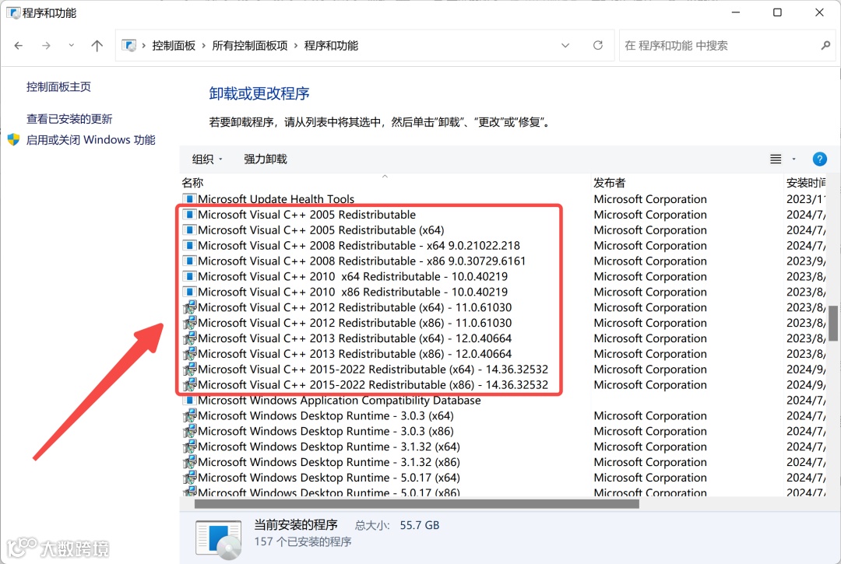
Task: Expand address bar history dropdown
Action: coord(565,46)
